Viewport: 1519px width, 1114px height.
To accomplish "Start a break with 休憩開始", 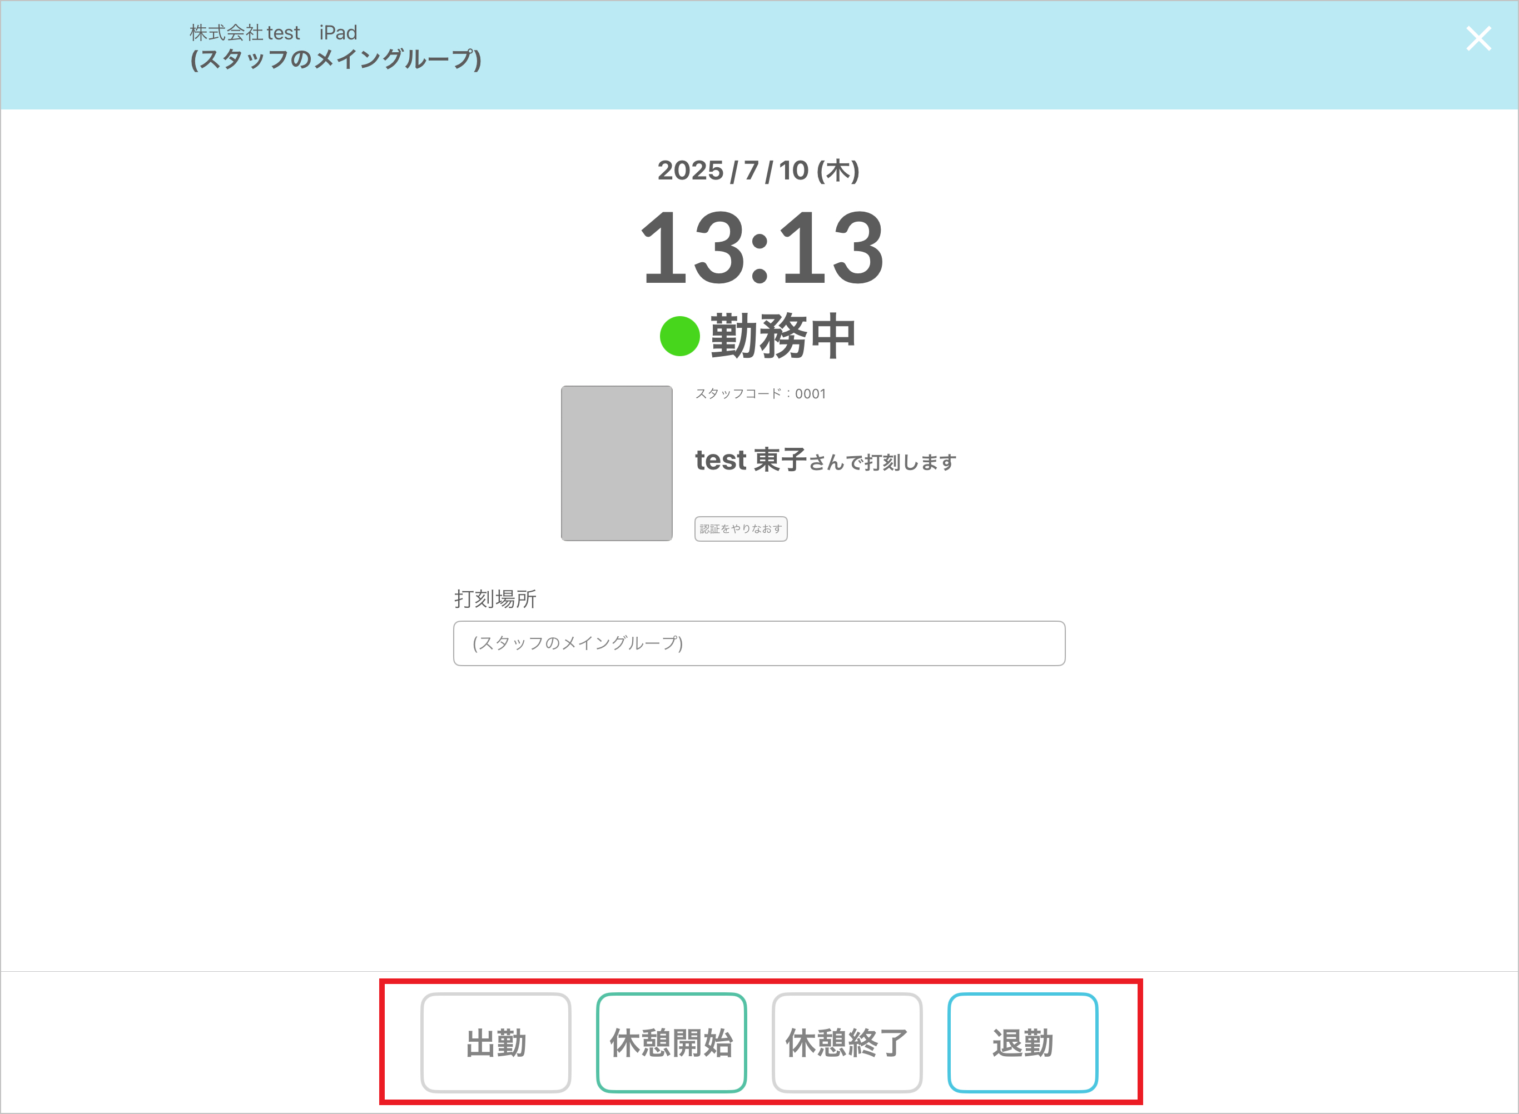I will 671,1042.
